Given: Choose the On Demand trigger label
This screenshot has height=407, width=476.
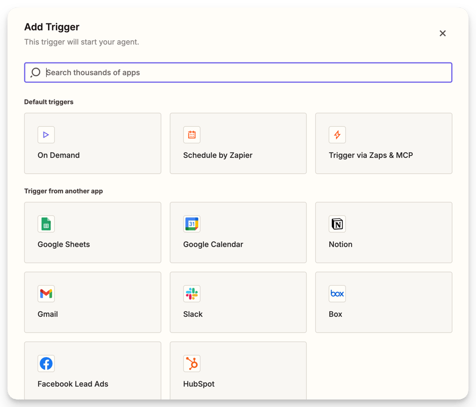Looking at the screenshot, I should 59,155.
